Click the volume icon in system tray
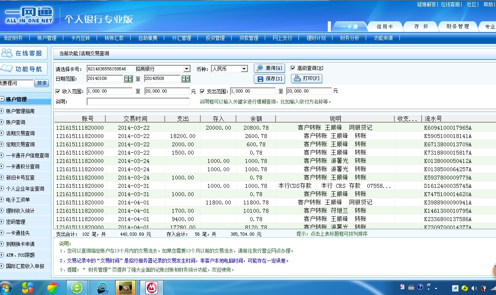The height and width of the screenshot is (295, 496). coord(474,288)
